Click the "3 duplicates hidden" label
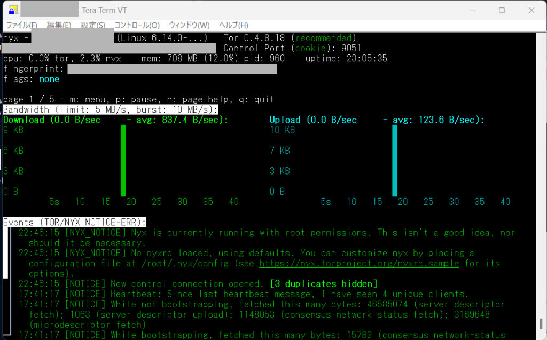This screenshot has width=547, height=340. (x=324, y=283)
